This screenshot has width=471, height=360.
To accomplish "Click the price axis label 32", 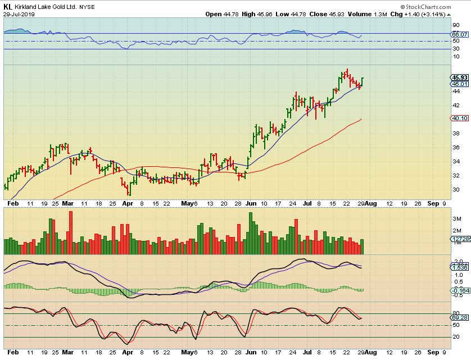I will 456,176.
